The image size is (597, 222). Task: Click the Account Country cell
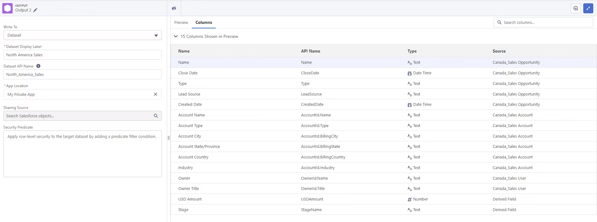[x=193, y=157]
